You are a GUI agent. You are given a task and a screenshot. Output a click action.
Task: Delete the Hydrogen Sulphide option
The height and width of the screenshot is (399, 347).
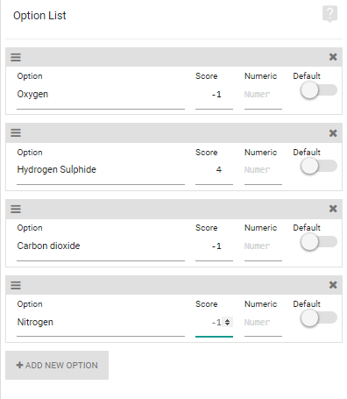tap(333, 133)
